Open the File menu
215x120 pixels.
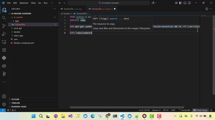point(9,3)
